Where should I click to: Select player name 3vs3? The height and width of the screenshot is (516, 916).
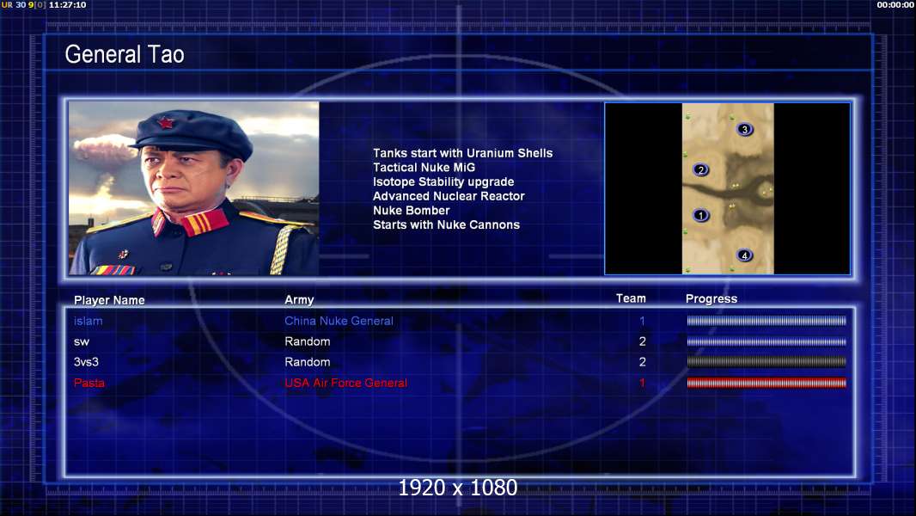tap(86, 362)
